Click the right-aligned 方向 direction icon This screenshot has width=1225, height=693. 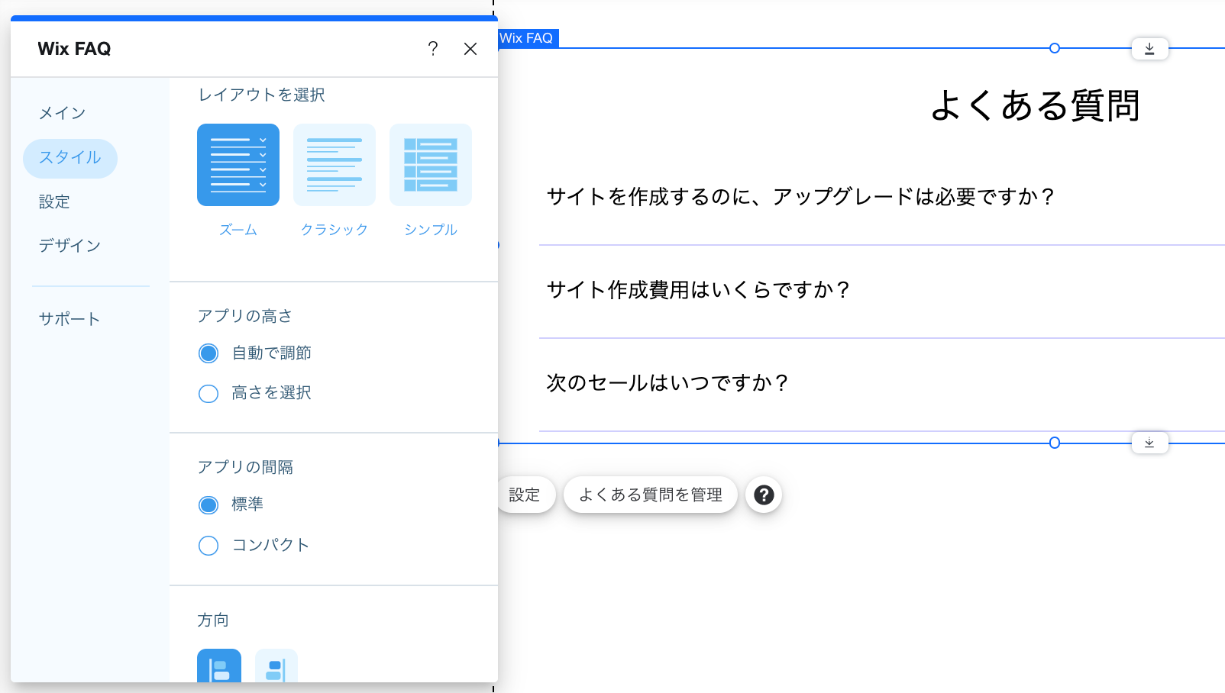coord(276,670)
